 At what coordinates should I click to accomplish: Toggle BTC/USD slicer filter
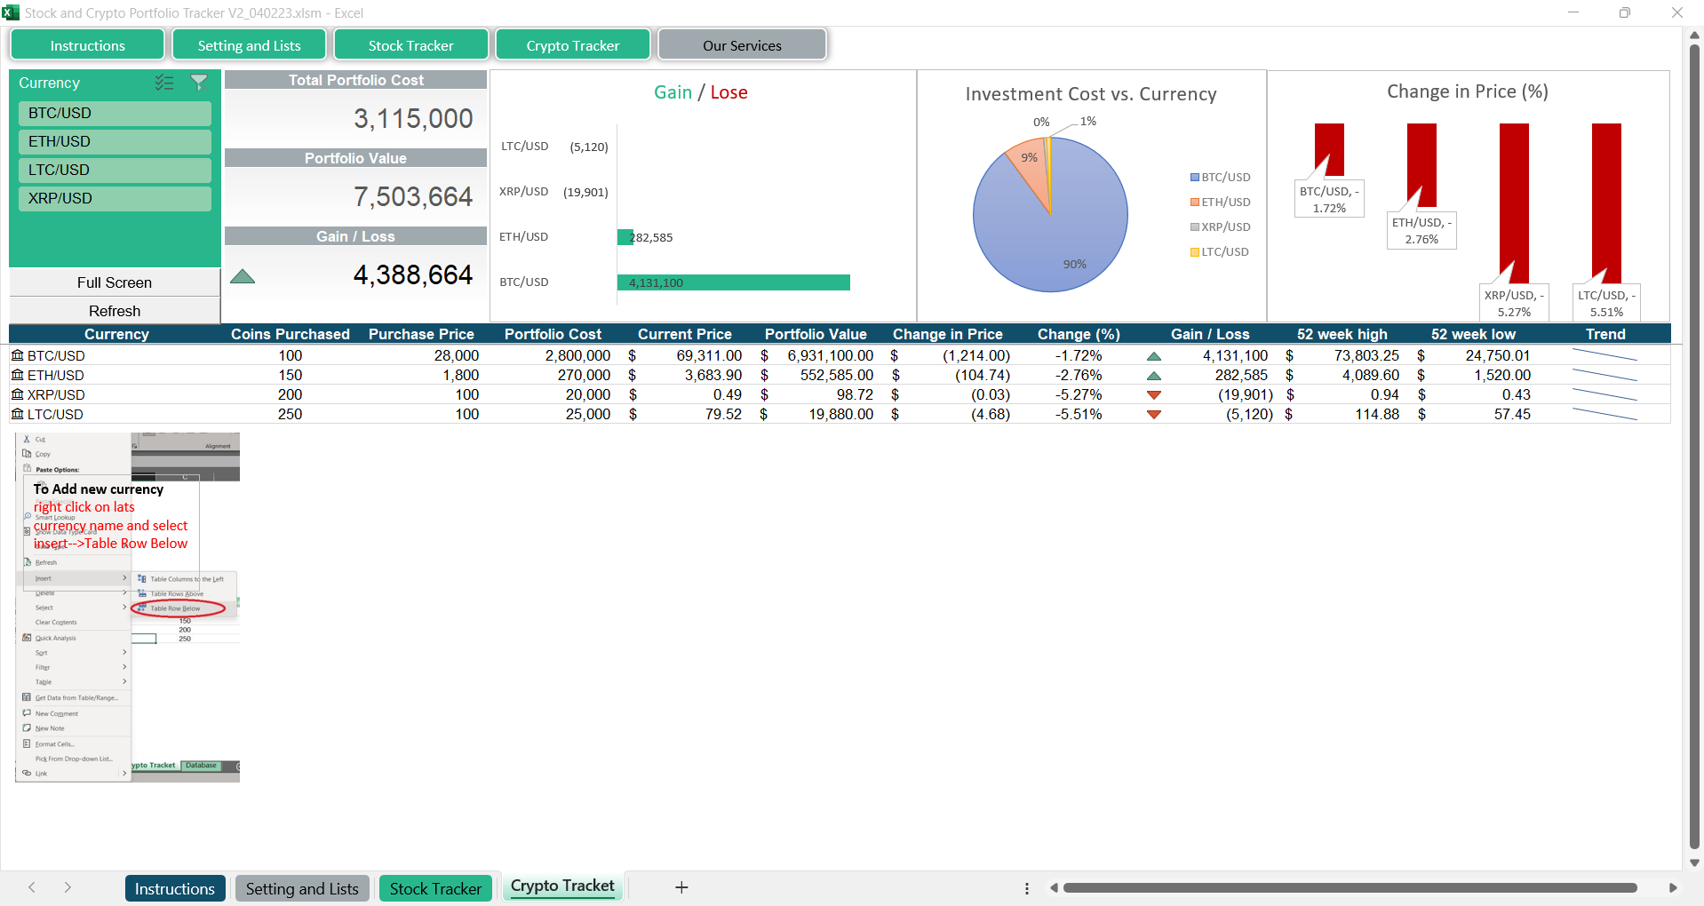tap(115, 113)
